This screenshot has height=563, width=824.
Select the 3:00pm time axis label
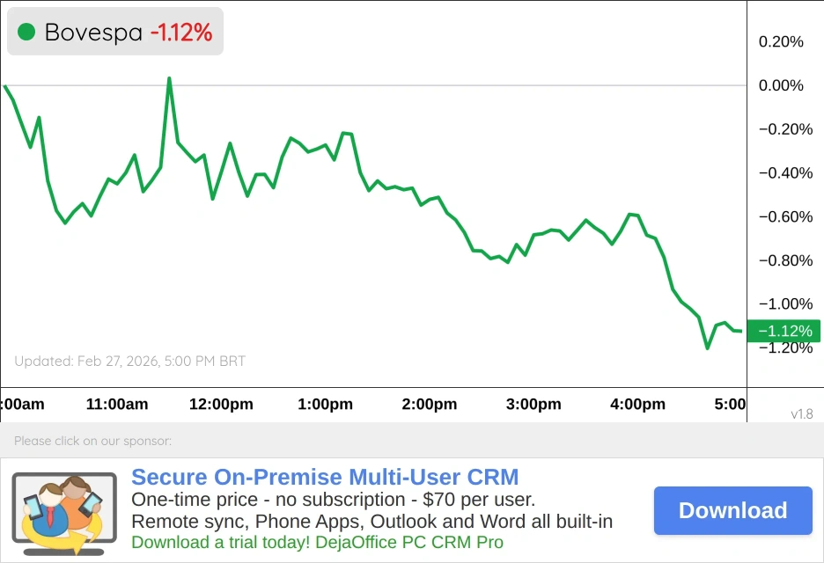click(x=533, y=405)
